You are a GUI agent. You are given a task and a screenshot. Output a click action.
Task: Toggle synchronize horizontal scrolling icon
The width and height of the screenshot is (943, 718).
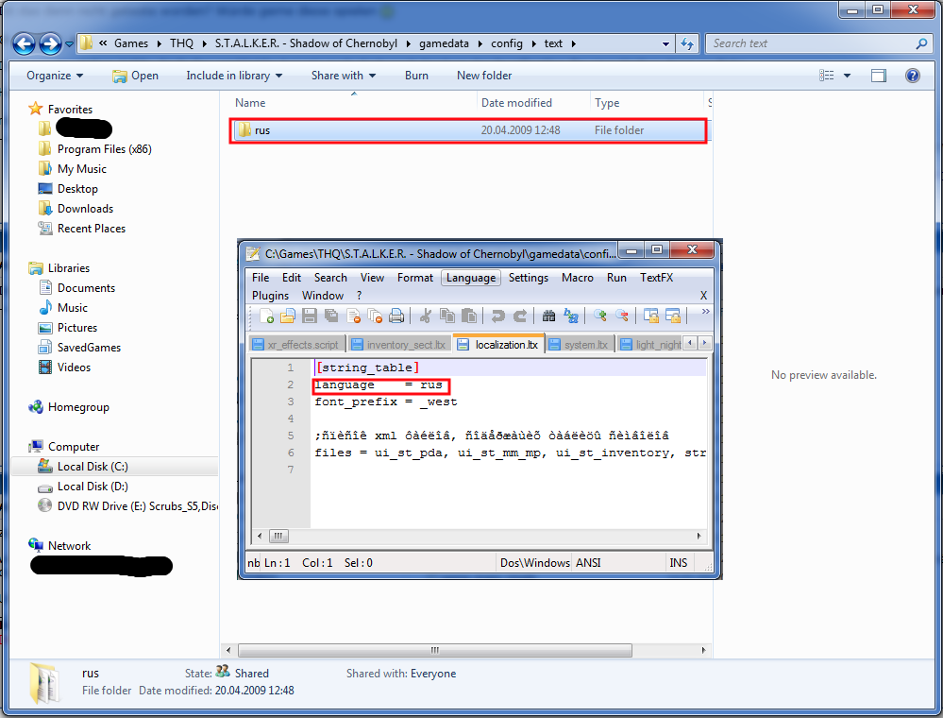(x=672, y=316)
